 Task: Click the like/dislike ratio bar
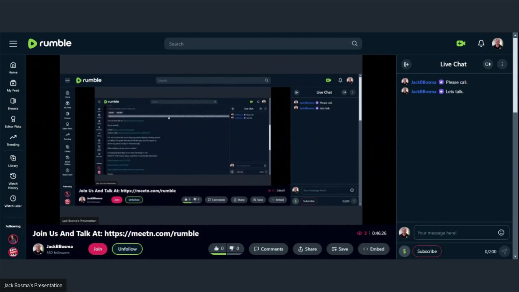coord(226,254)
